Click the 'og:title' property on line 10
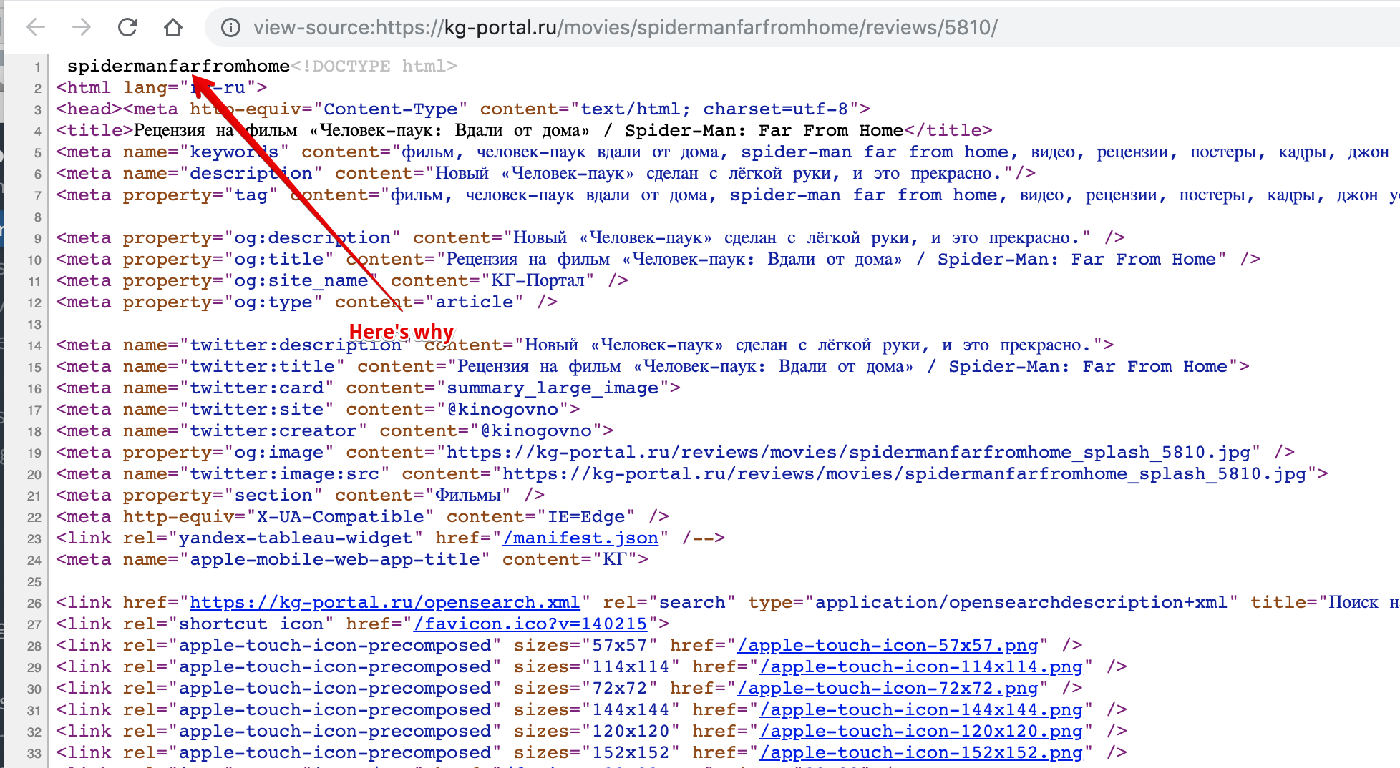This screenshot has width=1400, height=768. [279, 259]
